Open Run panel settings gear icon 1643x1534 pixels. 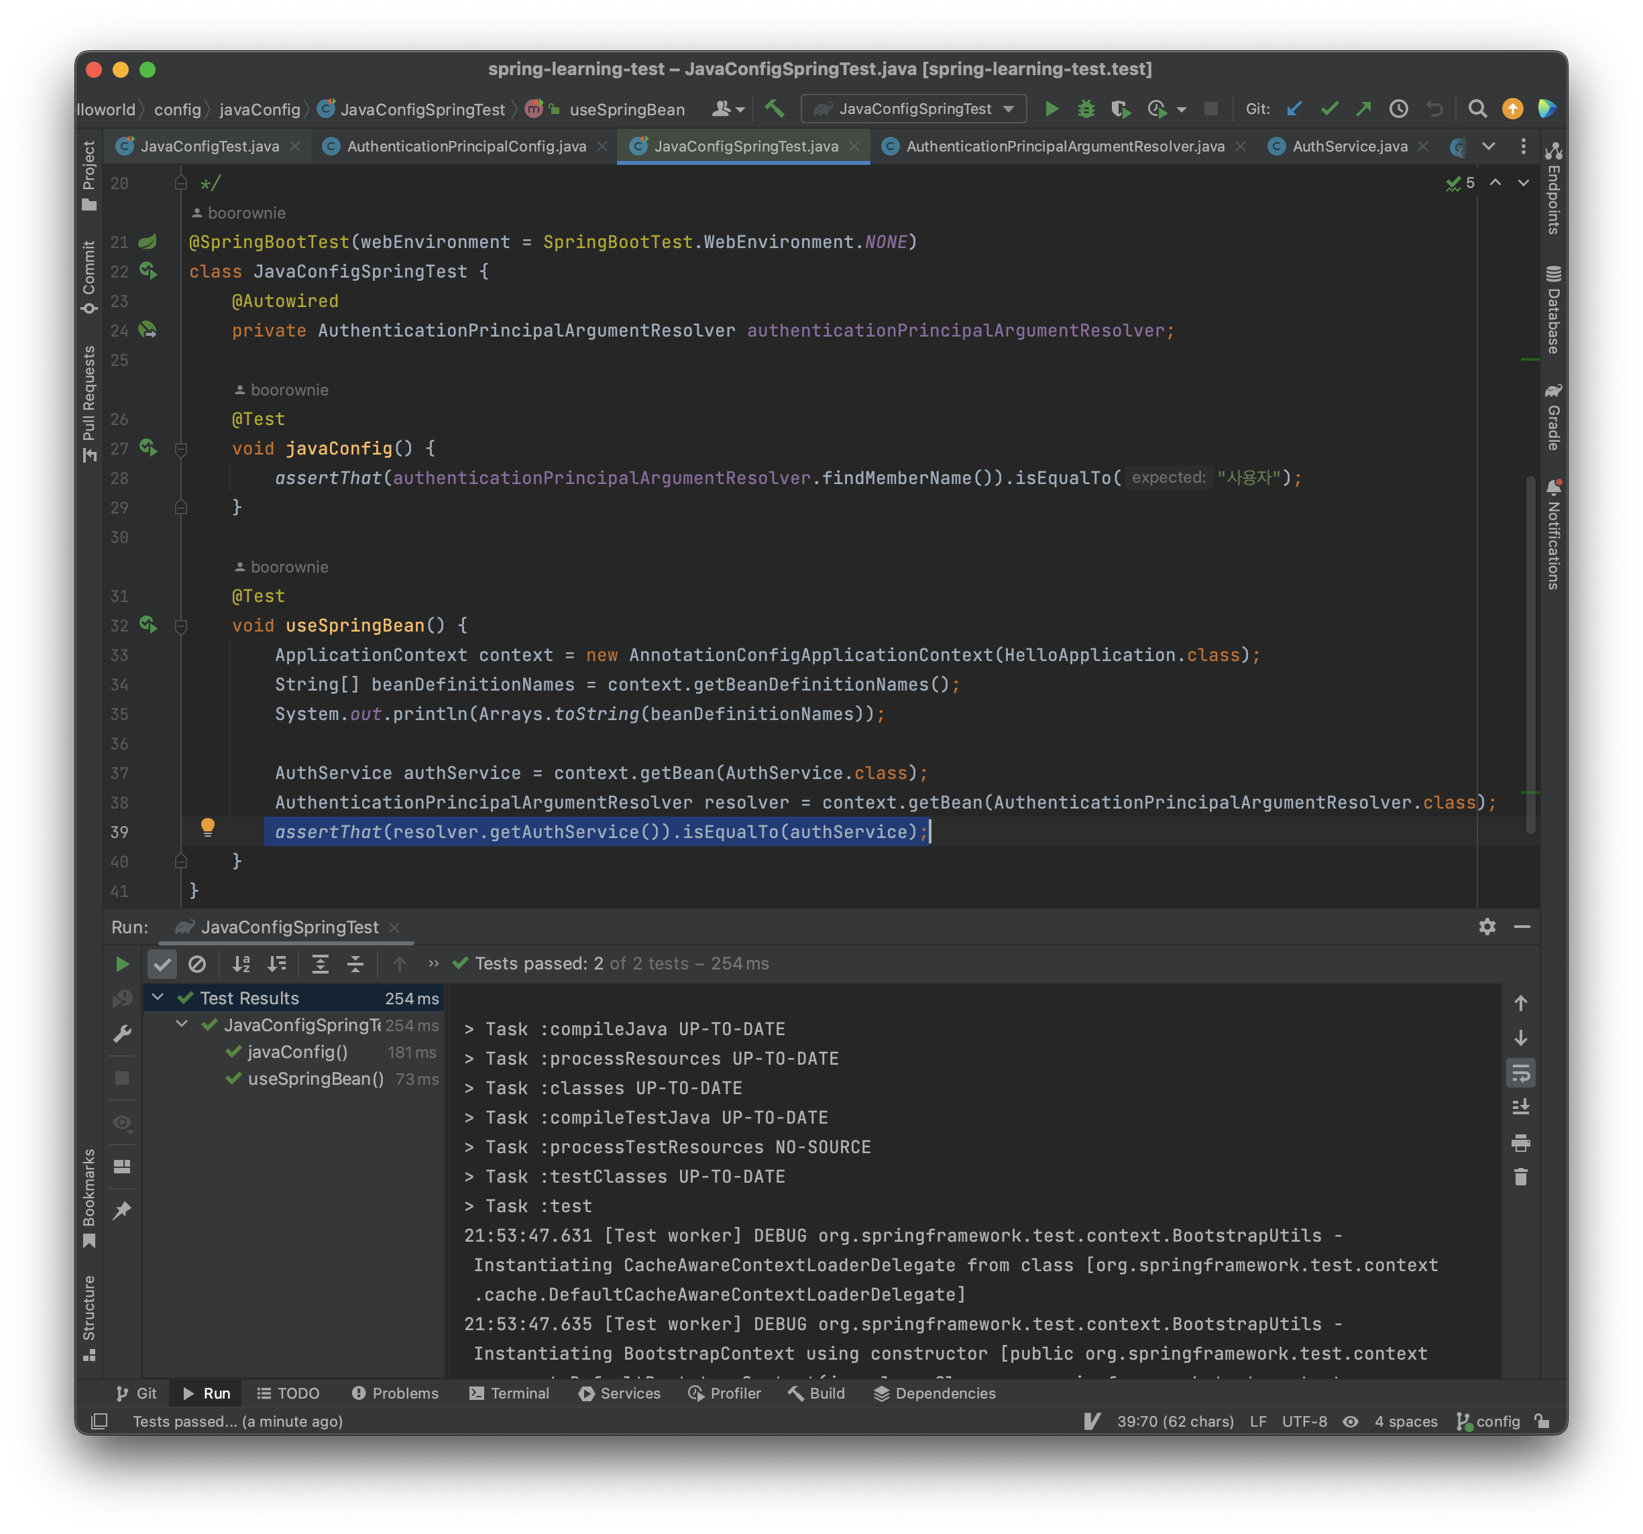[x=1487, y=927]
